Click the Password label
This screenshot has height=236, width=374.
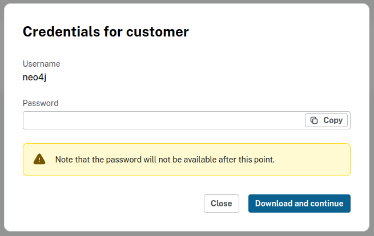click(41, 103)
